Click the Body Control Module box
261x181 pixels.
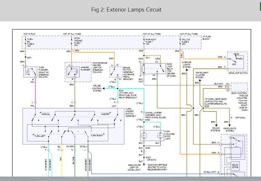239,87
